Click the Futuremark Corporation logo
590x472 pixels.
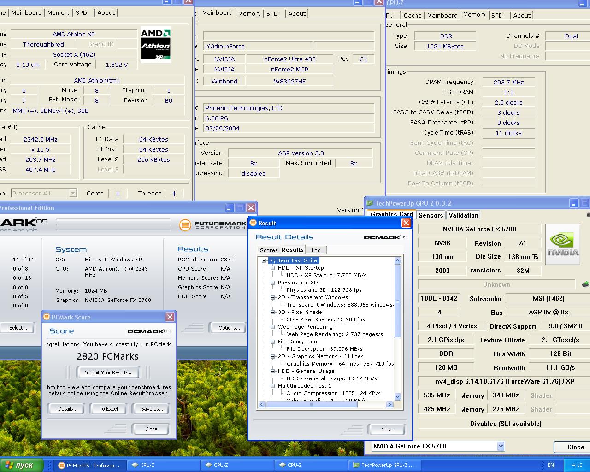tap(212, 224)
